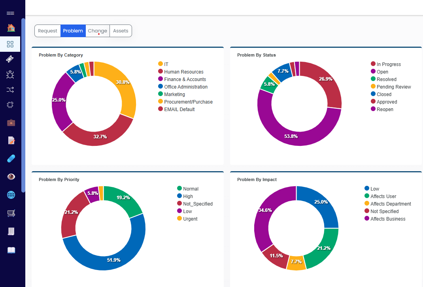Toggle Reopen status legend item
Image resolution: width=423 pixels, height=287 pixels.
point(382,110)
